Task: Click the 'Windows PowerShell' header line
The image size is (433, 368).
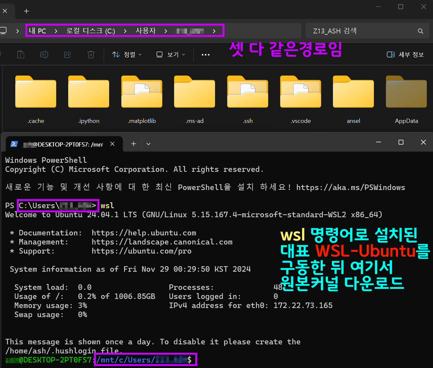Action: [46, 160]
